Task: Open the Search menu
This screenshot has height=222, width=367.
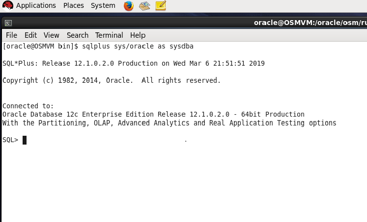Action: (78, 35)
